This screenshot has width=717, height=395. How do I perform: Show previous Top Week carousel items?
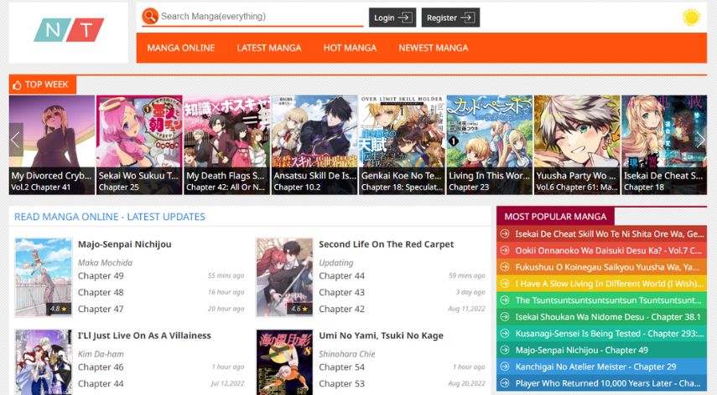tap(16, 140)
